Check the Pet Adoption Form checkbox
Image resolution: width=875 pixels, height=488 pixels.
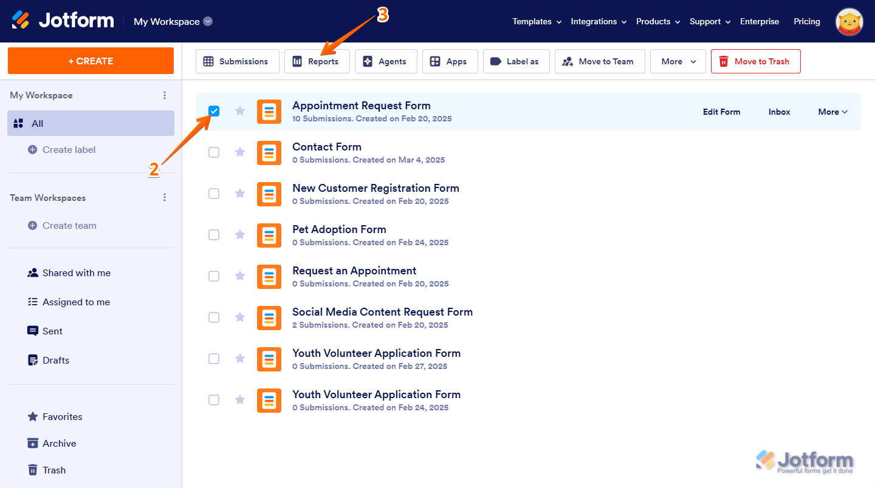click(x=214, y=235)
